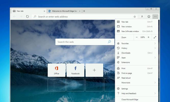The width and height of the screenshot is (170, 102).
Task: Switch to the New tab tab
Action: (x=29, y=11)
